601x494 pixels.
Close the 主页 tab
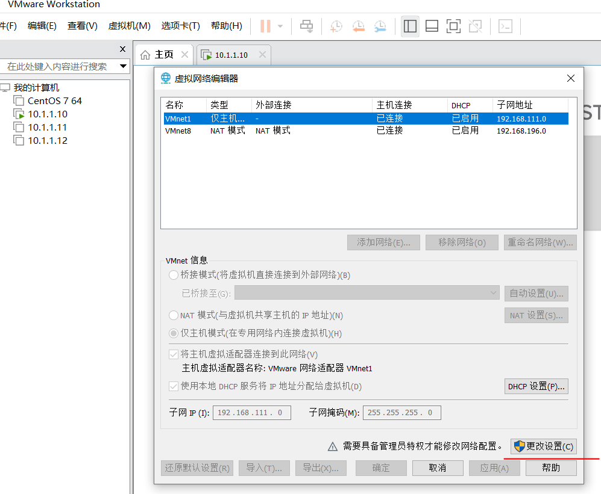point(184,54)
